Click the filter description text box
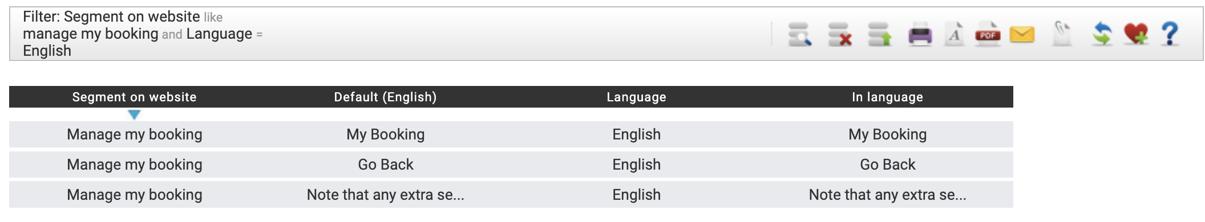The width and height of the screenshot is (1205, 222). click(143, 34)
